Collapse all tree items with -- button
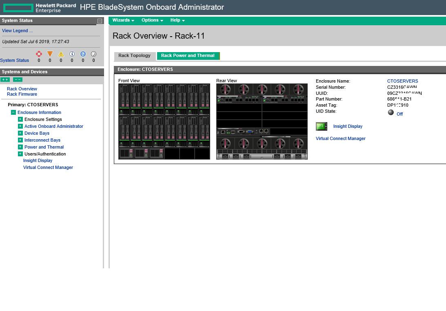Screen dimensions: 446x311 (18, 80)
